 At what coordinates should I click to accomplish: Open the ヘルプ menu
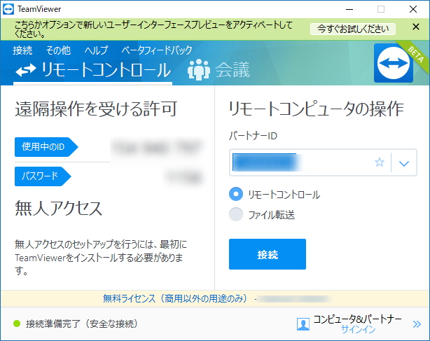click(x=96, y=50)
